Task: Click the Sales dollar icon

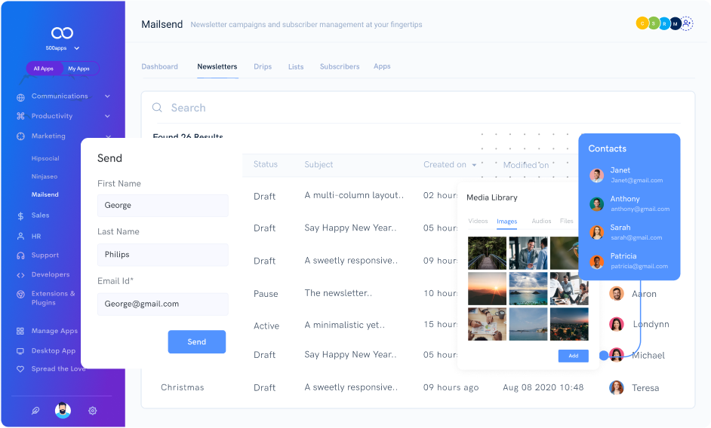Action: pyautogui.click(x=20, y=216)
